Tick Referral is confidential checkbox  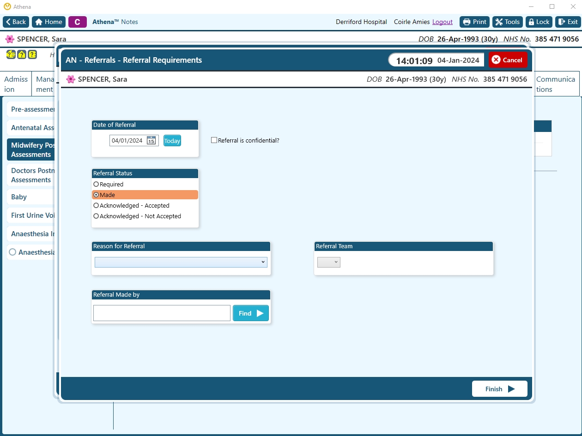[214, 140]
